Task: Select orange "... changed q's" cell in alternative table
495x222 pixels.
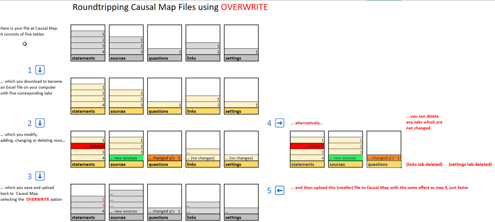Action: (384, 158)
